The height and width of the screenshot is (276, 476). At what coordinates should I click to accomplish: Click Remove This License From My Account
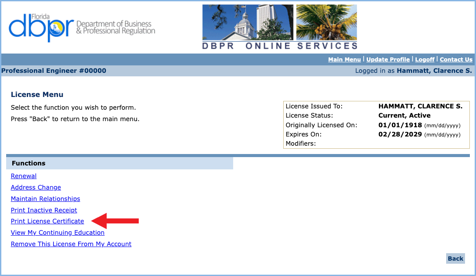(71, 244)
